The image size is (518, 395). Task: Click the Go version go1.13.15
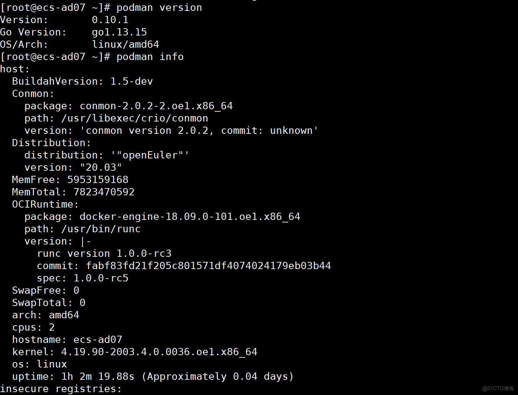pos(119,32)
